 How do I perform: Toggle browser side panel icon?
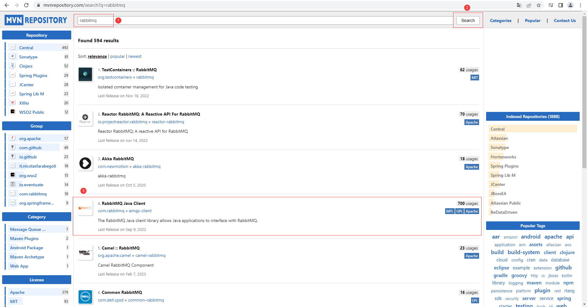tap(561, 5)
